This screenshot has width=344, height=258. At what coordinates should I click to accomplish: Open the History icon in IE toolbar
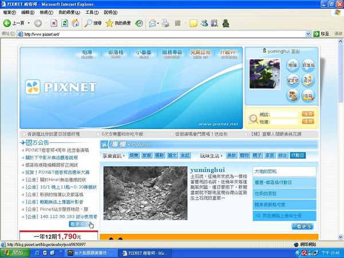pyautogui.click(x=139, y=23)
